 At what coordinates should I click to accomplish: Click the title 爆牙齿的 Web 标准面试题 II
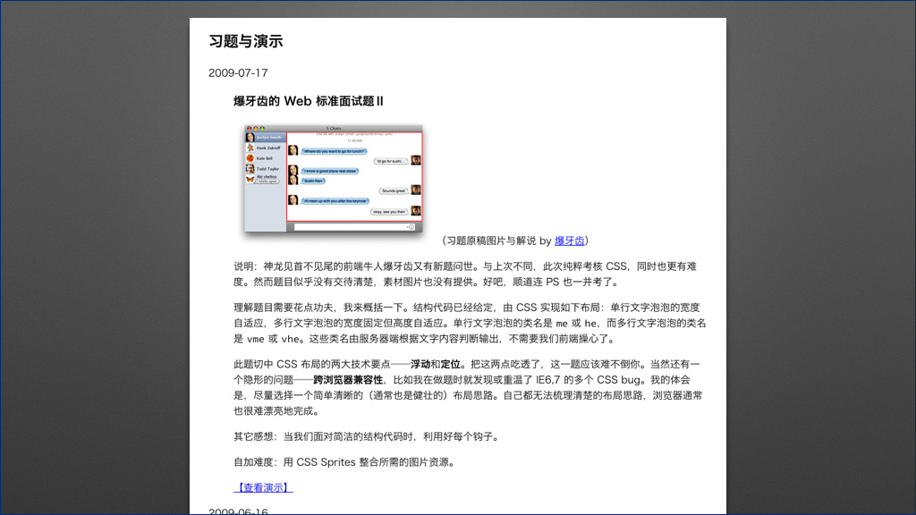pos(309,101)
